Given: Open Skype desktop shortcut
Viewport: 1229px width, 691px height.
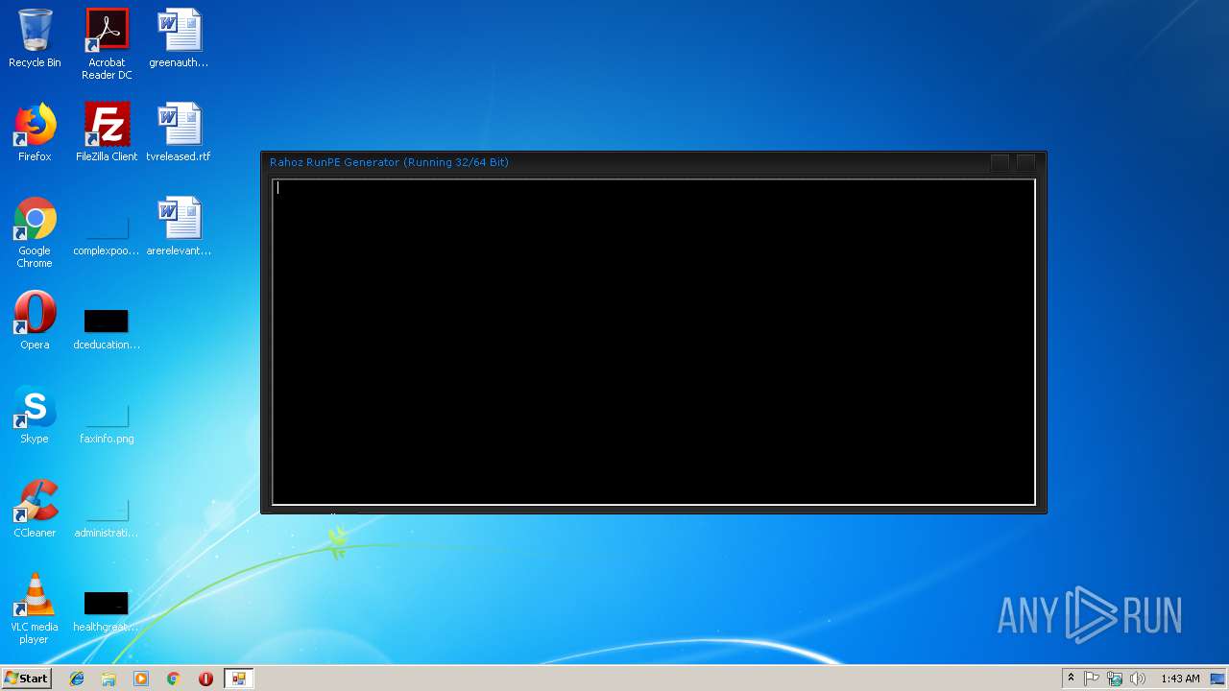Looking at the screenshot, I should [x=35, y=415].
